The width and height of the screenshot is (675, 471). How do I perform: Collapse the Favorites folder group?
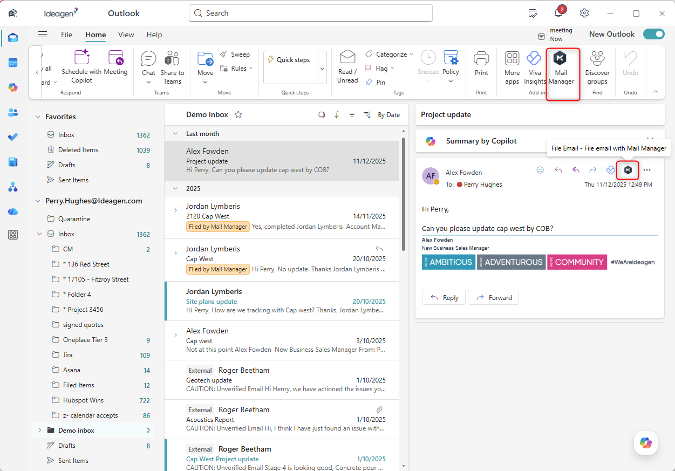(38, 117)
